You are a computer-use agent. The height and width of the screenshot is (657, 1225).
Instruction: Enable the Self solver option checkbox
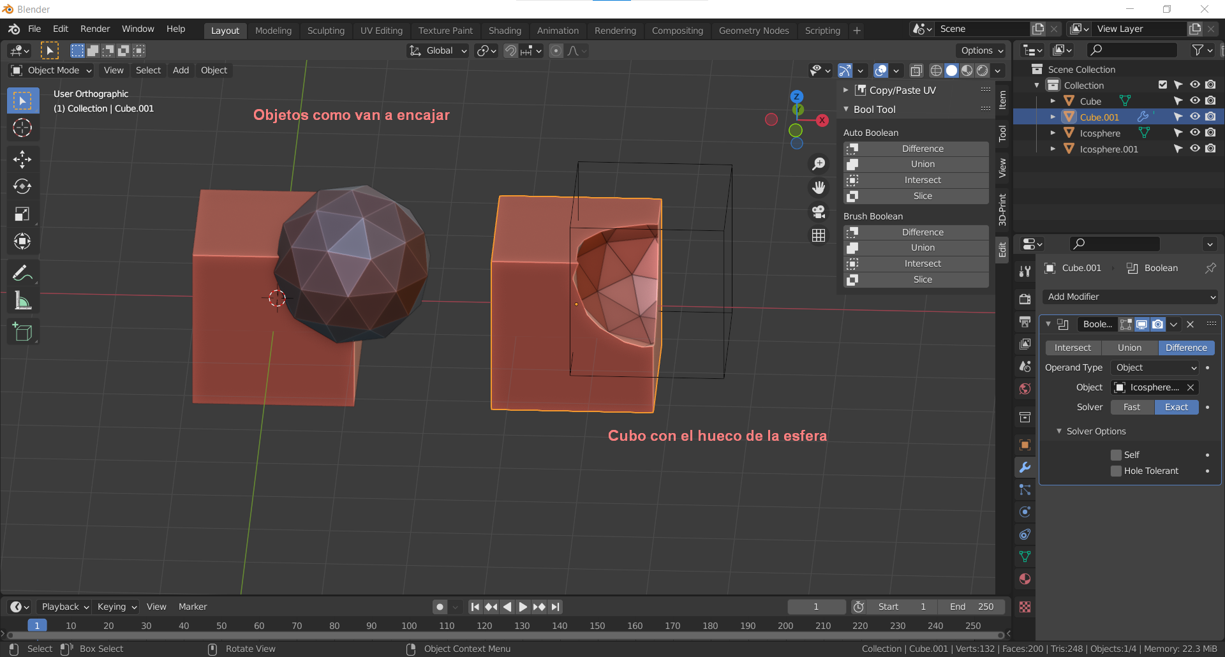[1116, 455]
